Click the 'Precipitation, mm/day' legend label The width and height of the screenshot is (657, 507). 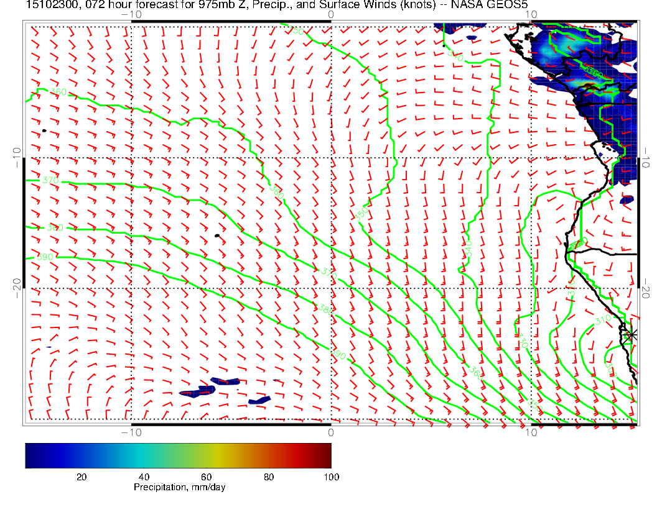179,488
